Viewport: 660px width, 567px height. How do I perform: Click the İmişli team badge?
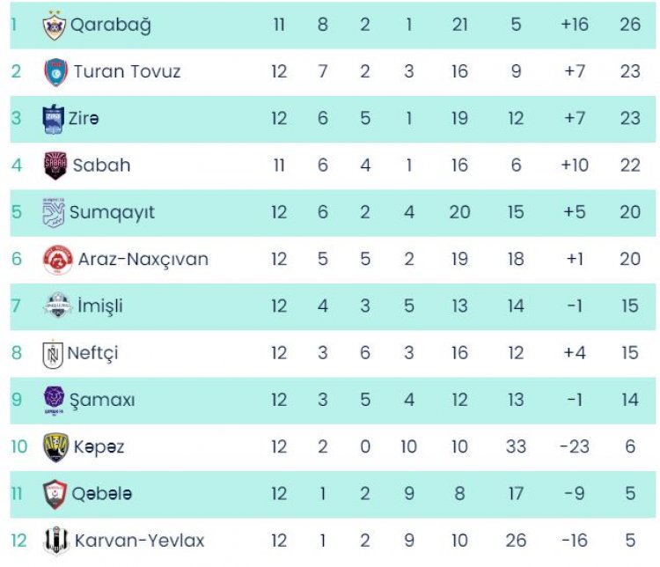coord(57,306)
